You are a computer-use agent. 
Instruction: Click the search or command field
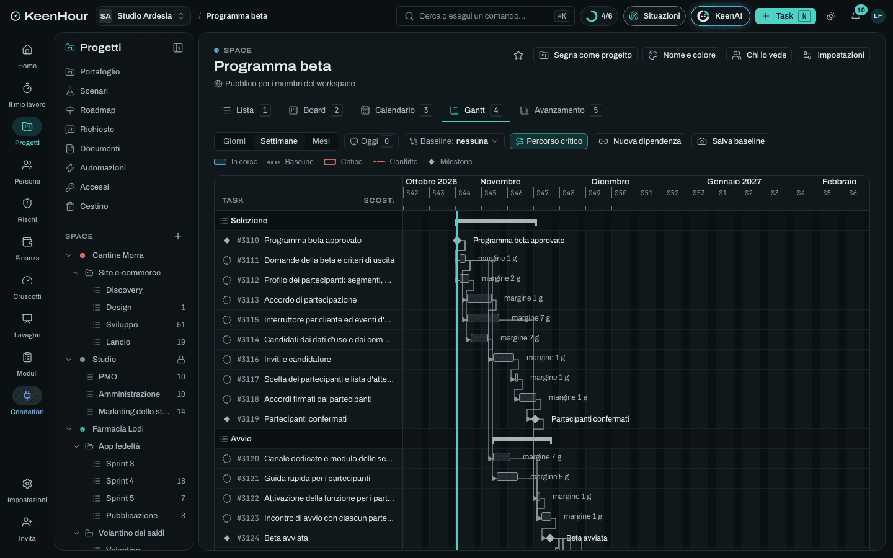486,16
